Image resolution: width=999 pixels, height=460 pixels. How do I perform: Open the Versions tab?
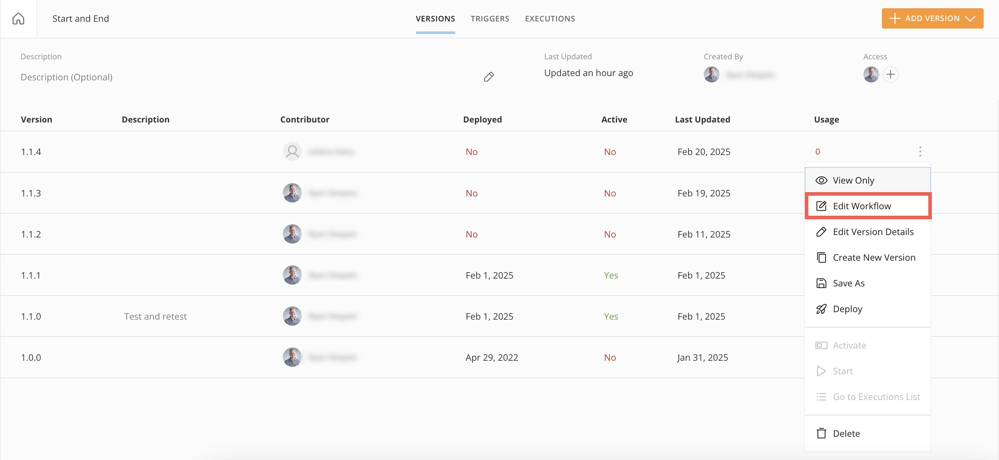(435, 19)
